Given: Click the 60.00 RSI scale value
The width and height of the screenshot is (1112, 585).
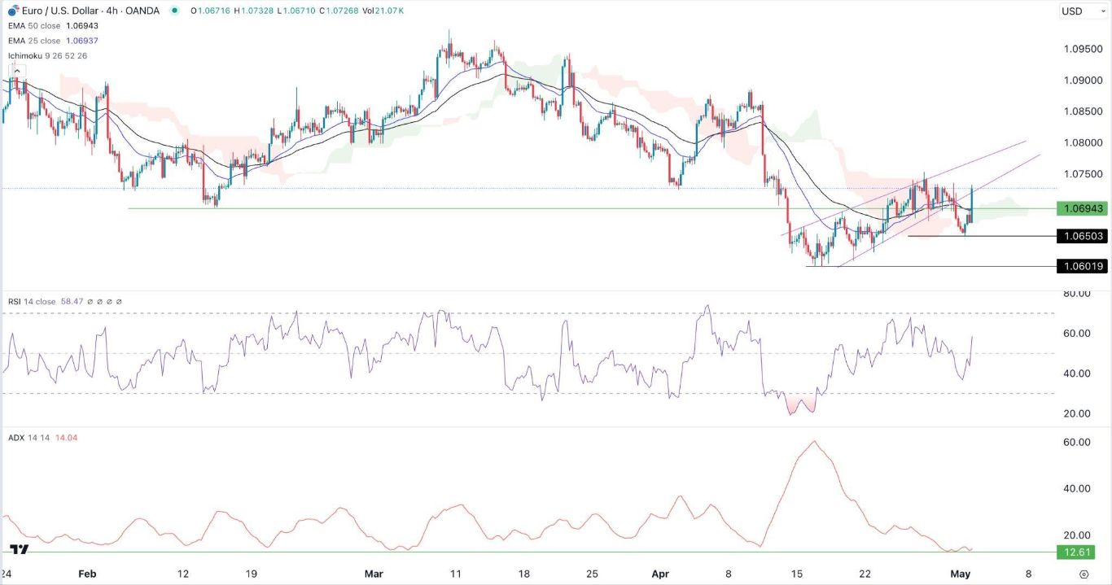Looking at the screenshot, I should pos(1078,334).
